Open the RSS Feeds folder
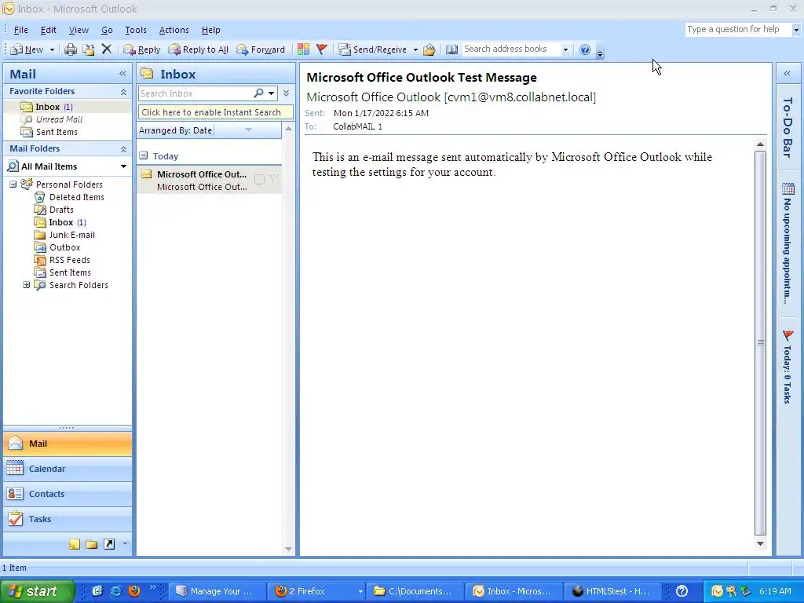 pyautogui.click(x=69, y=260)
